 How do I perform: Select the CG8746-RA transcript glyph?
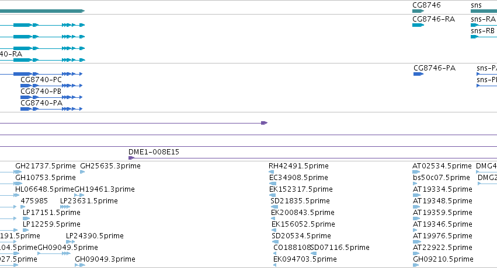click(x=418, y=25)
